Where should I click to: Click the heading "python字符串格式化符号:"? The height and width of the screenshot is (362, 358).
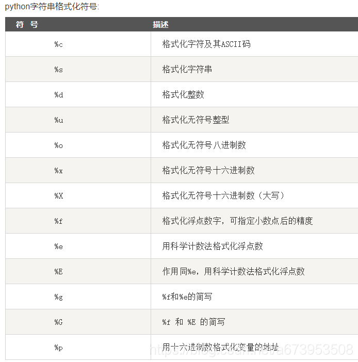(x=52, y=7)
